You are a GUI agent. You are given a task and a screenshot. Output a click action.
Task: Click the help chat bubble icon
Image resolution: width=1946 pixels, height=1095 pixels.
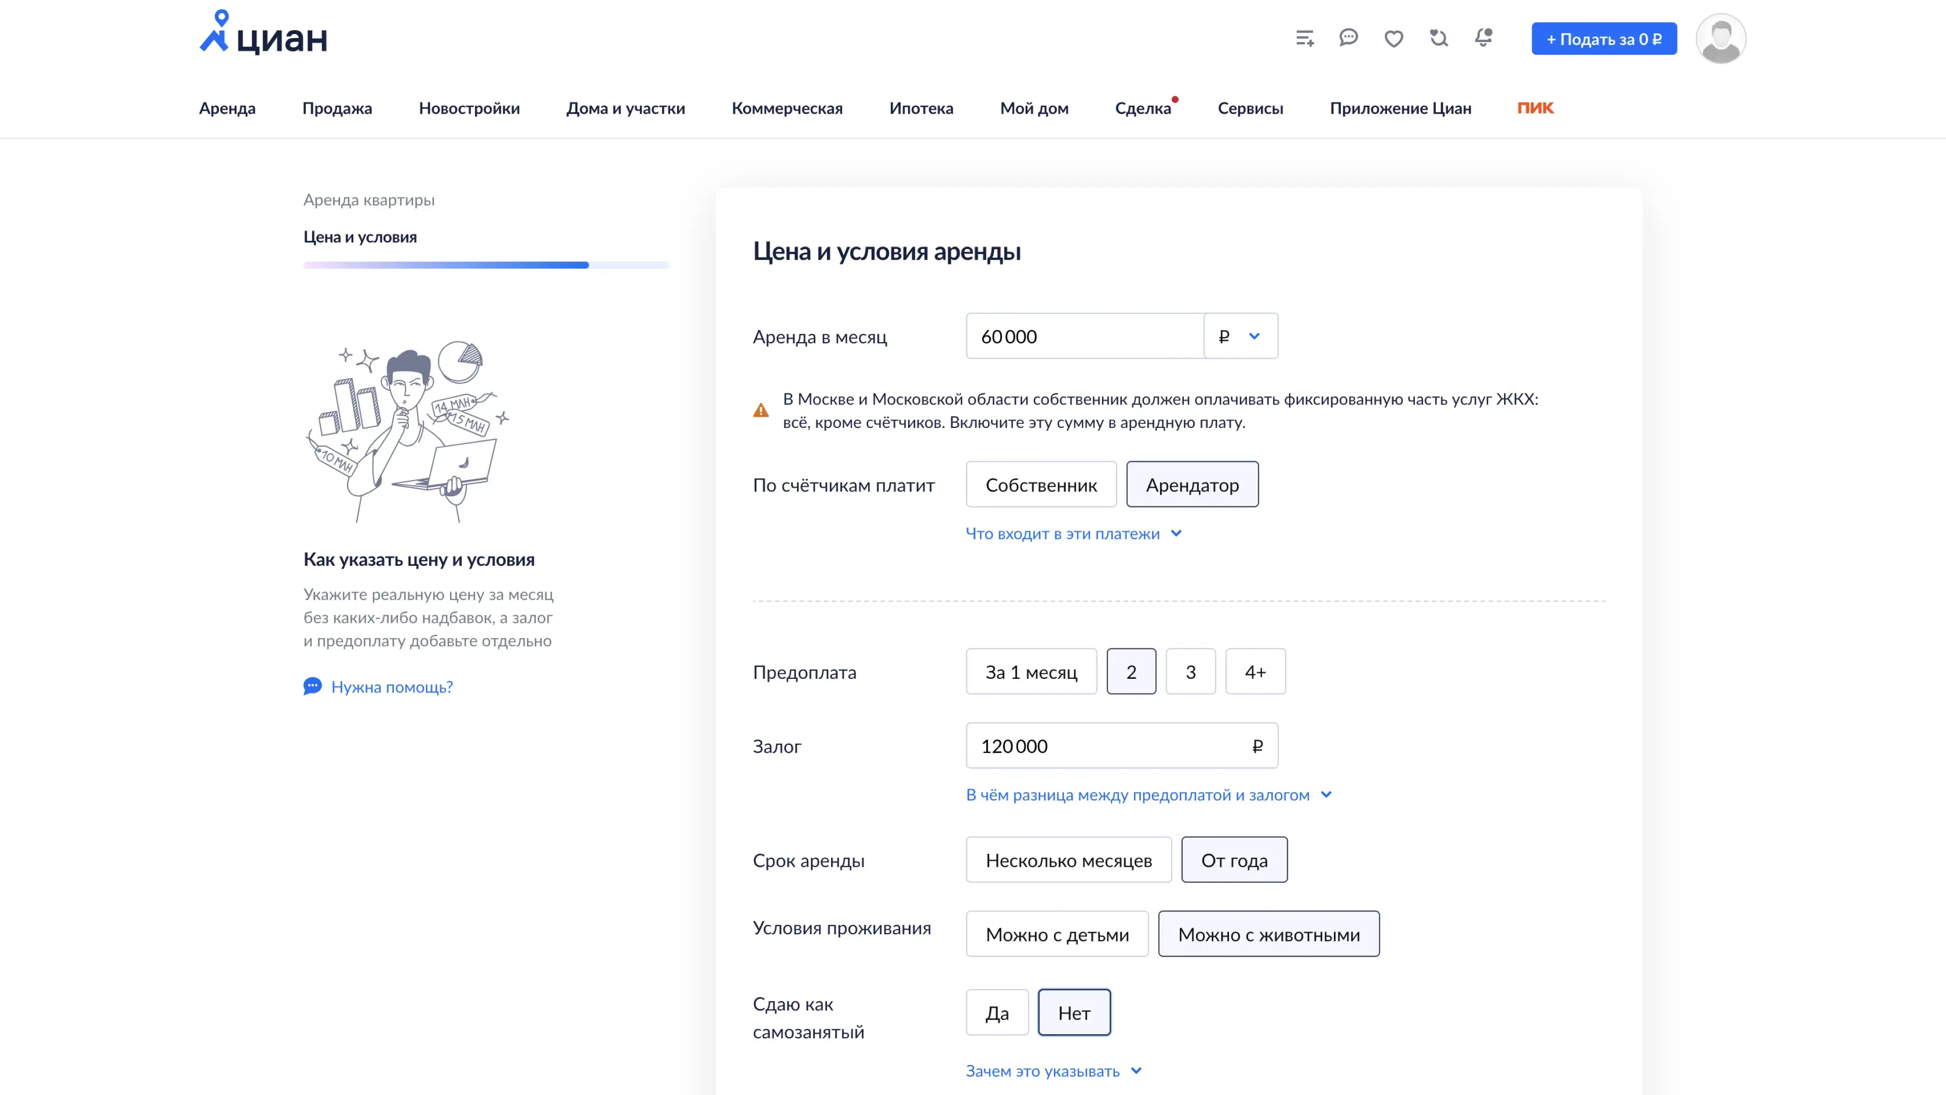[312, 686]
